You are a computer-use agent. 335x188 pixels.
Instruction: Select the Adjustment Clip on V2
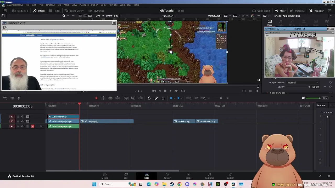[x=63, y=117]
